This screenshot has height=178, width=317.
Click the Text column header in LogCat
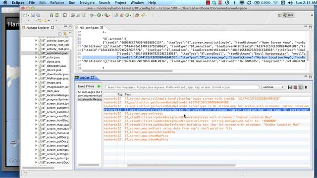[128, 94]
